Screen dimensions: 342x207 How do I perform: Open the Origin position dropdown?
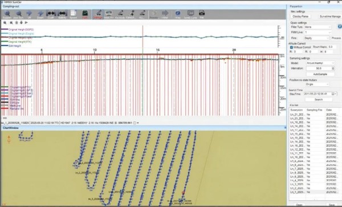click(x=317, y=84)
